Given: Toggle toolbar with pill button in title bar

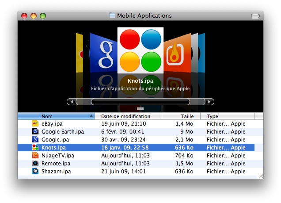Looking at the screenshot, I should (255, 16).
